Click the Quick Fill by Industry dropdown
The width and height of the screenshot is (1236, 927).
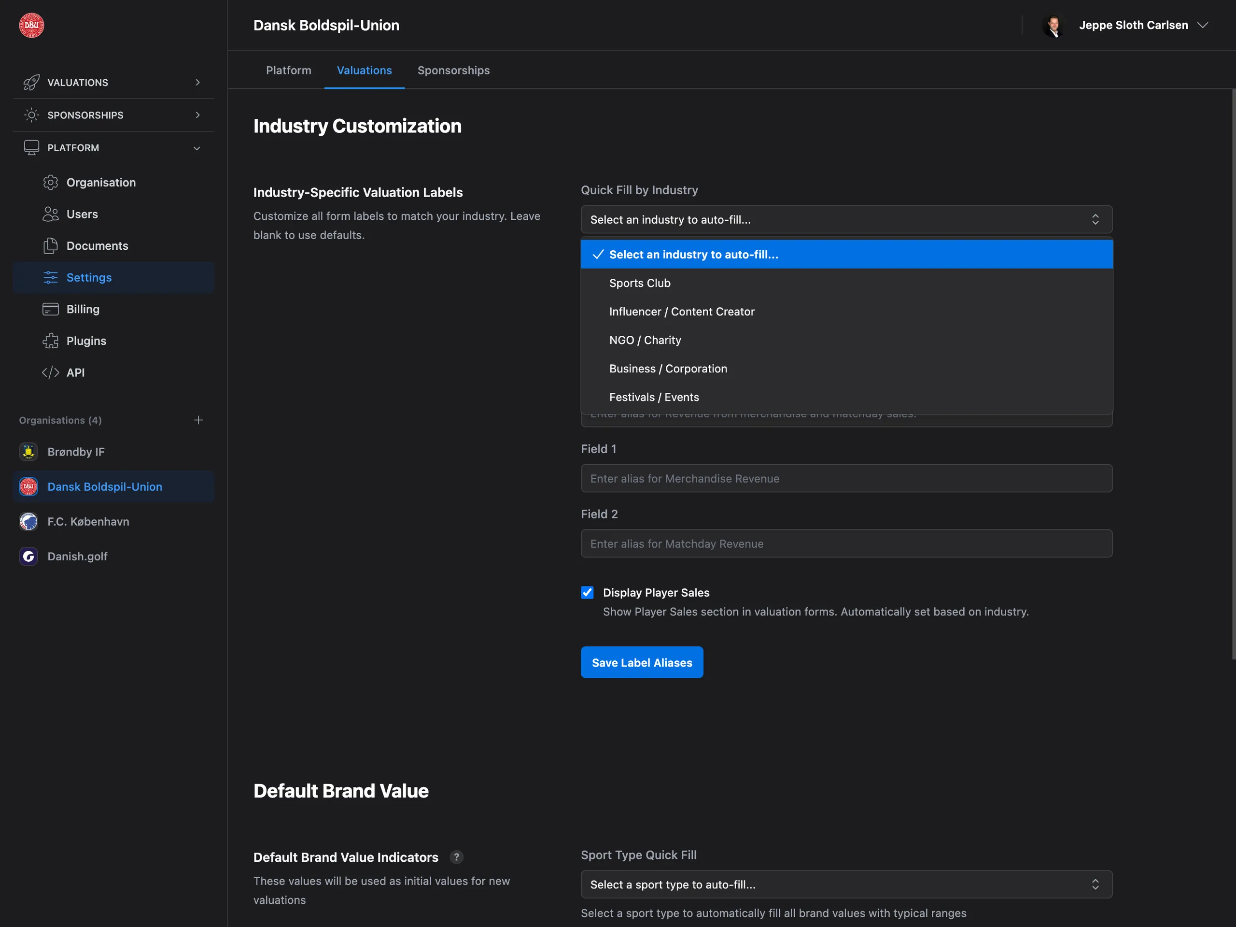[x=846, y=220]
